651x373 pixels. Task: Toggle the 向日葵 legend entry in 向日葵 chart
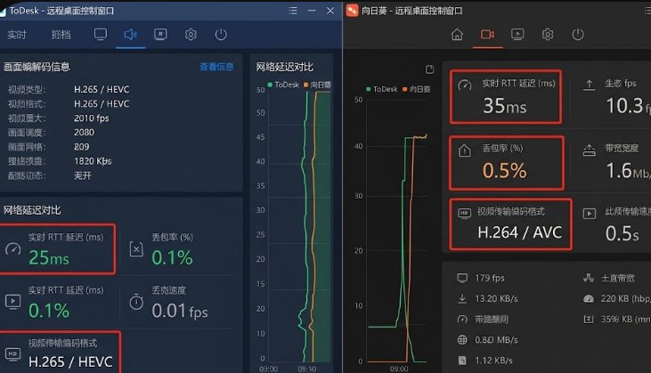417,89
